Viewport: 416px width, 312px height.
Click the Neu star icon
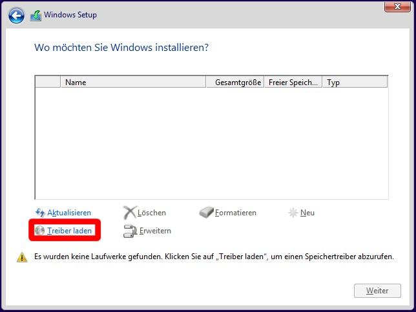tap(293, 213)
